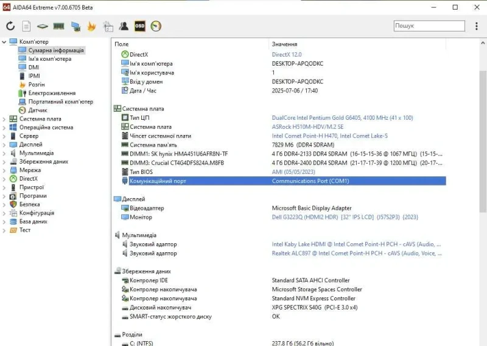Select Сумарна інформація in the tree
Screen dimensions: 487x346
(56, 50)
